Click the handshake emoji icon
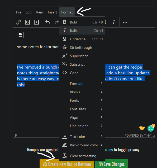The height and width of the screenshot is (168, 157). (142, 128)
